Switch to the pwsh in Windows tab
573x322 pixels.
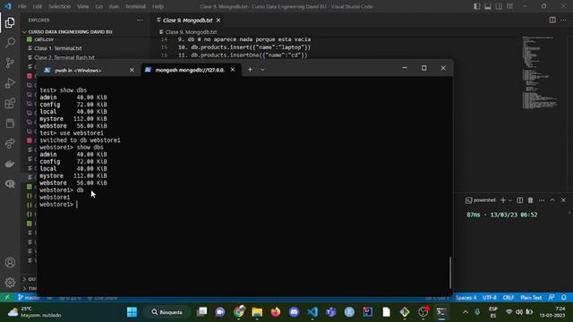(78, 70)
